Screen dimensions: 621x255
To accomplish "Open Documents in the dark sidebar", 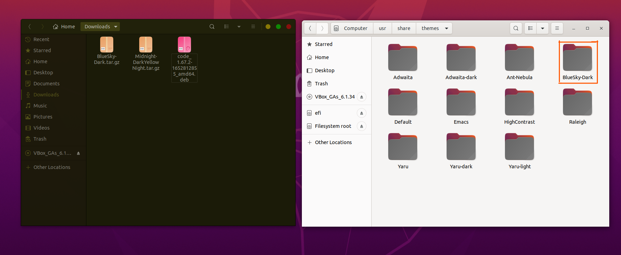I will [x=54, y=84].
